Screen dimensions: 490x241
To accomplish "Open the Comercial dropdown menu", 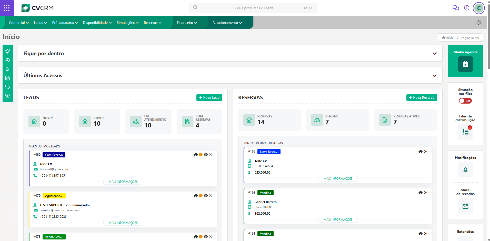I will [19, 23].
